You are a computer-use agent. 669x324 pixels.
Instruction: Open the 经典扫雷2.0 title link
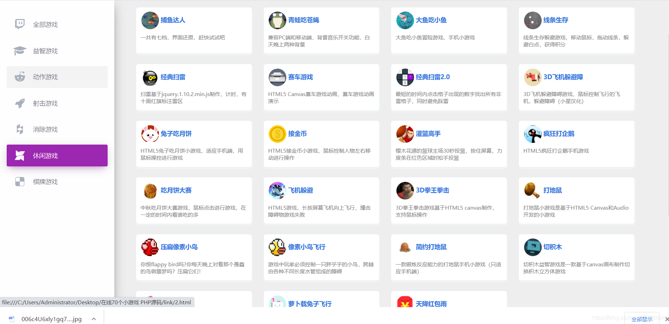[x=433, y=77]
